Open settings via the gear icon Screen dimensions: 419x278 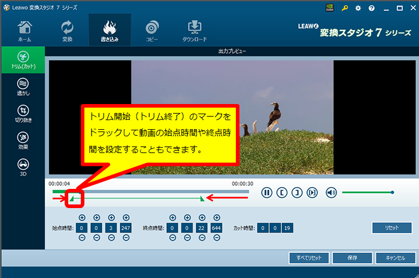[x=358, y=8]
